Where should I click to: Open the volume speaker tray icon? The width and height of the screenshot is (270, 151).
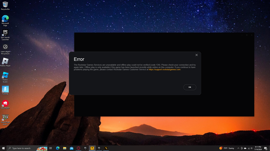coord(252,148)
